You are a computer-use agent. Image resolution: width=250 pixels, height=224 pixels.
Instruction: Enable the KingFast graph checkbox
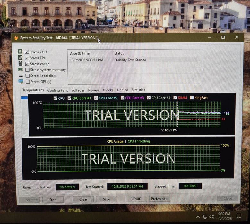tap(192, 98)
